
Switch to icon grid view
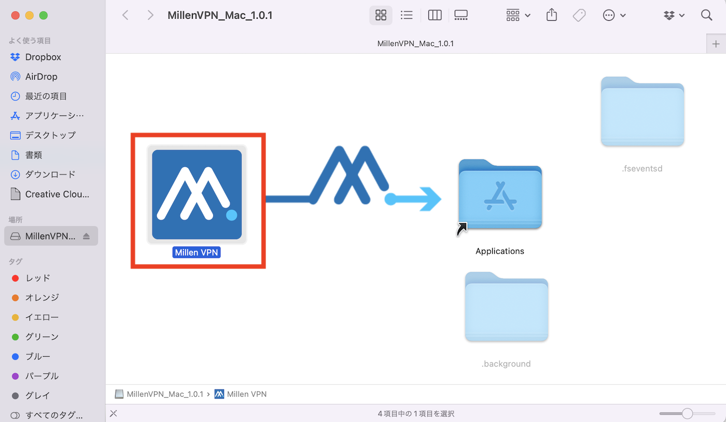click(381, 16)
